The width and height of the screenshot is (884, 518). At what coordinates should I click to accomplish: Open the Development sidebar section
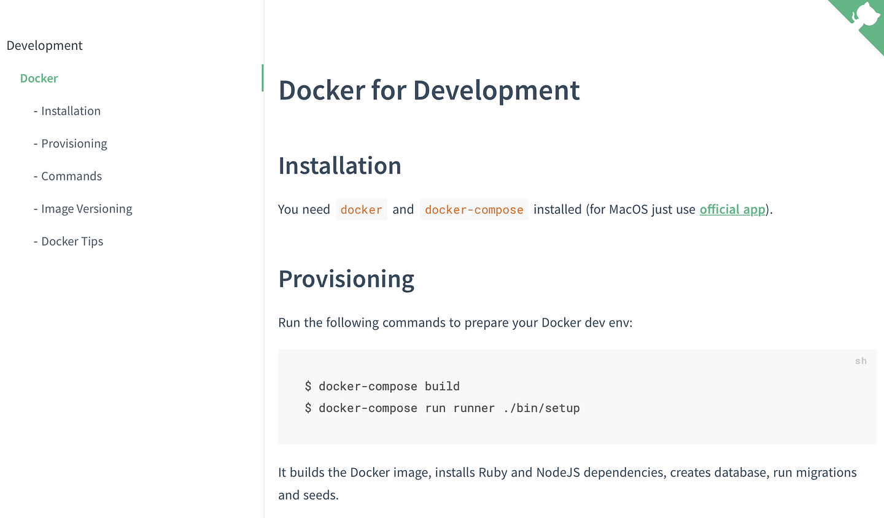[x=44, y=45]
